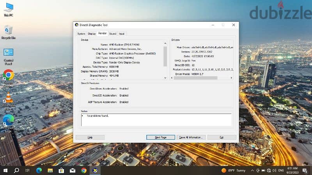Switch ENG input language indicator
Screen dimensions: 312x175
(281, 170)
